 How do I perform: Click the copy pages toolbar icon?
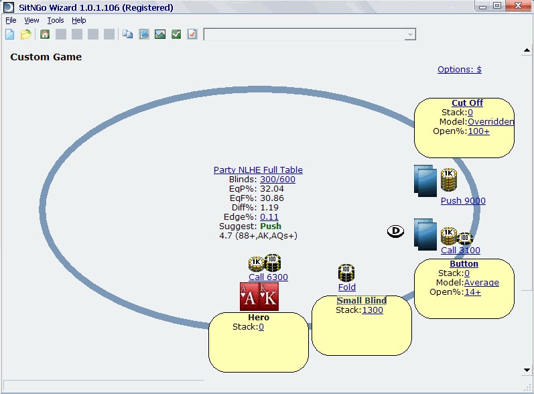128,34
